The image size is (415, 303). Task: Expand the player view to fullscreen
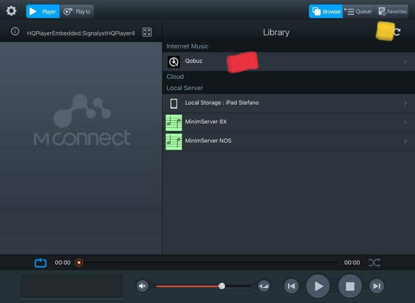pos(147,32)
